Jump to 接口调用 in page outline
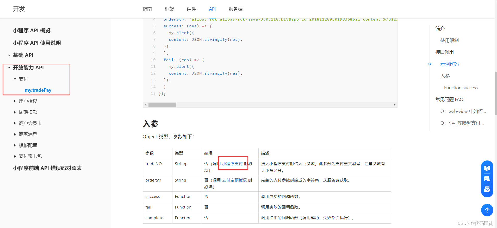The height and width of the screenshot is (228, 497). pos(445,52)
